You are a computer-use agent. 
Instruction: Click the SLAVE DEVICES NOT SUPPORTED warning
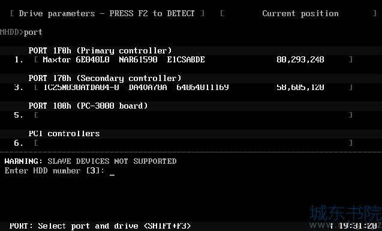112,161
